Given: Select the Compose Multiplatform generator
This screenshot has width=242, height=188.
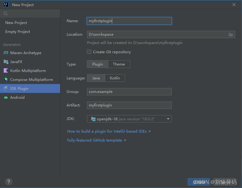Looking at the screenshot, I should click(30, 79).
